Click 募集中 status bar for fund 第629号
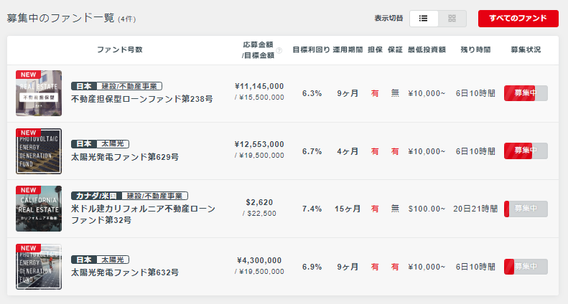568x304 pixels. 526,151
